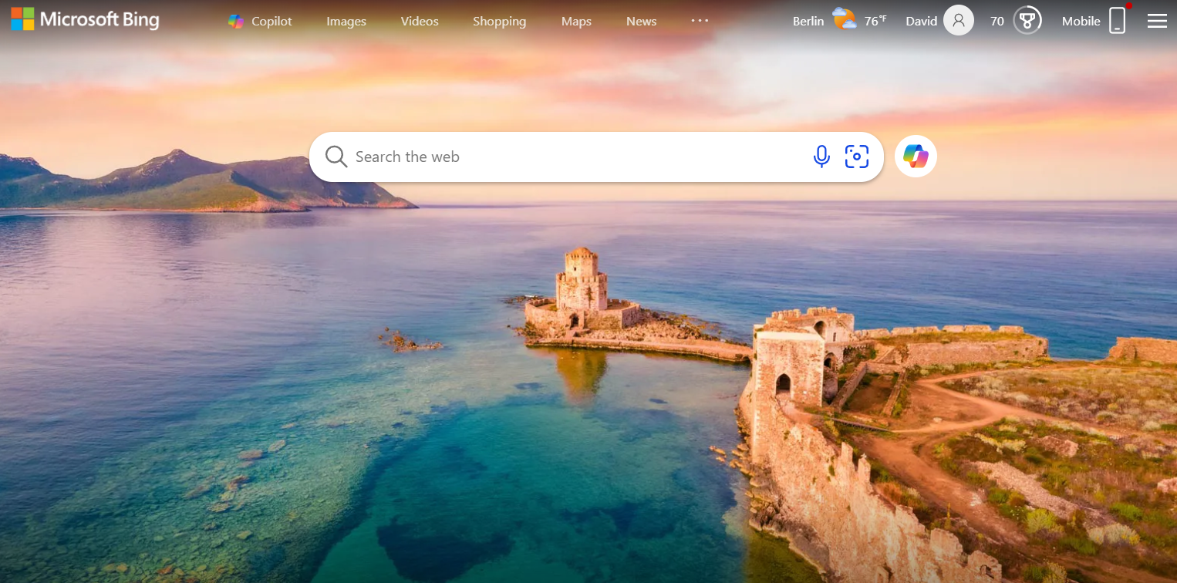Viewport: 1177px width, 583px height.
Task: Click the profile avatar next to David
Action: click(959, 21)
